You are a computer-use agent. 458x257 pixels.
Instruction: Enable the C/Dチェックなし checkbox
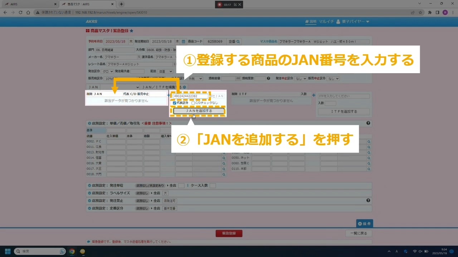tap(193, 103)
